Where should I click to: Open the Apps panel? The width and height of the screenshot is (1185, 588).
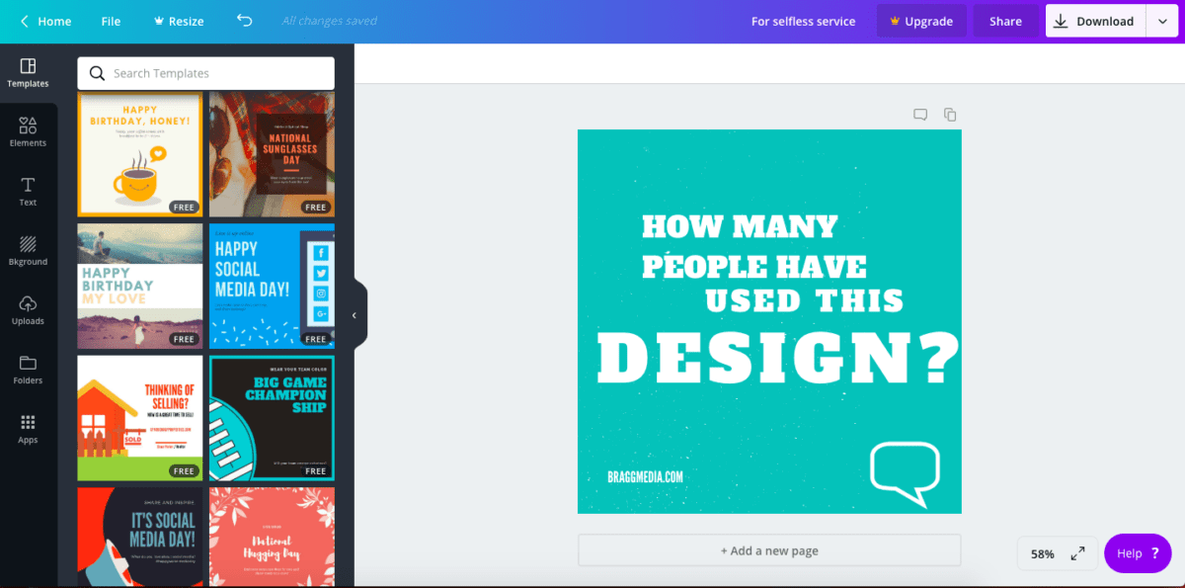pyautogui.click(x=28, y=429)
